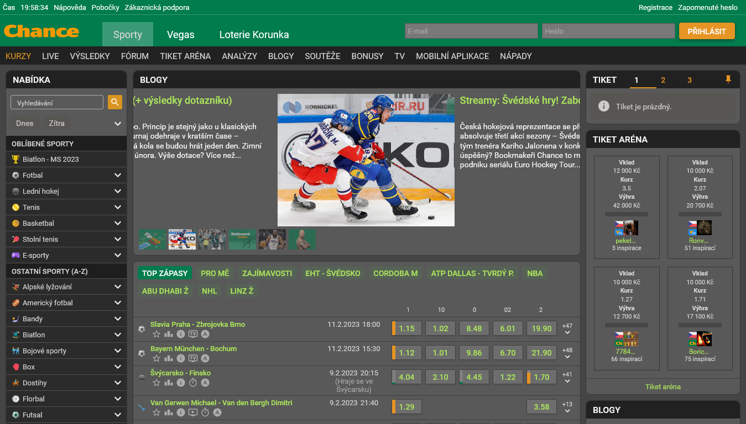Open date filter dropdown beside Zítra

coord(117,124)
